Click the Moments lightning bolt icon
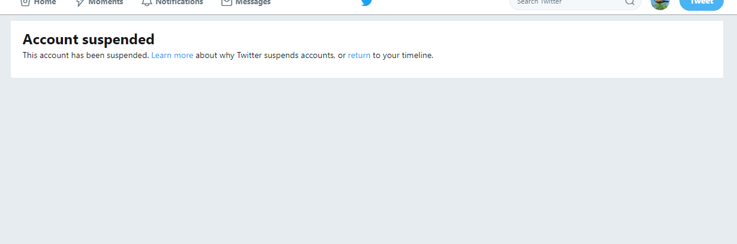737x244 pixels. (x=79, y=2)
